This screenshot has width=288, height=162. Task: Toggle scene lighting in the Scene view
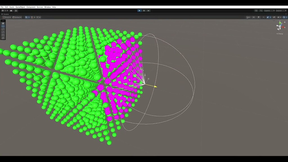click(x=258, y=17)
